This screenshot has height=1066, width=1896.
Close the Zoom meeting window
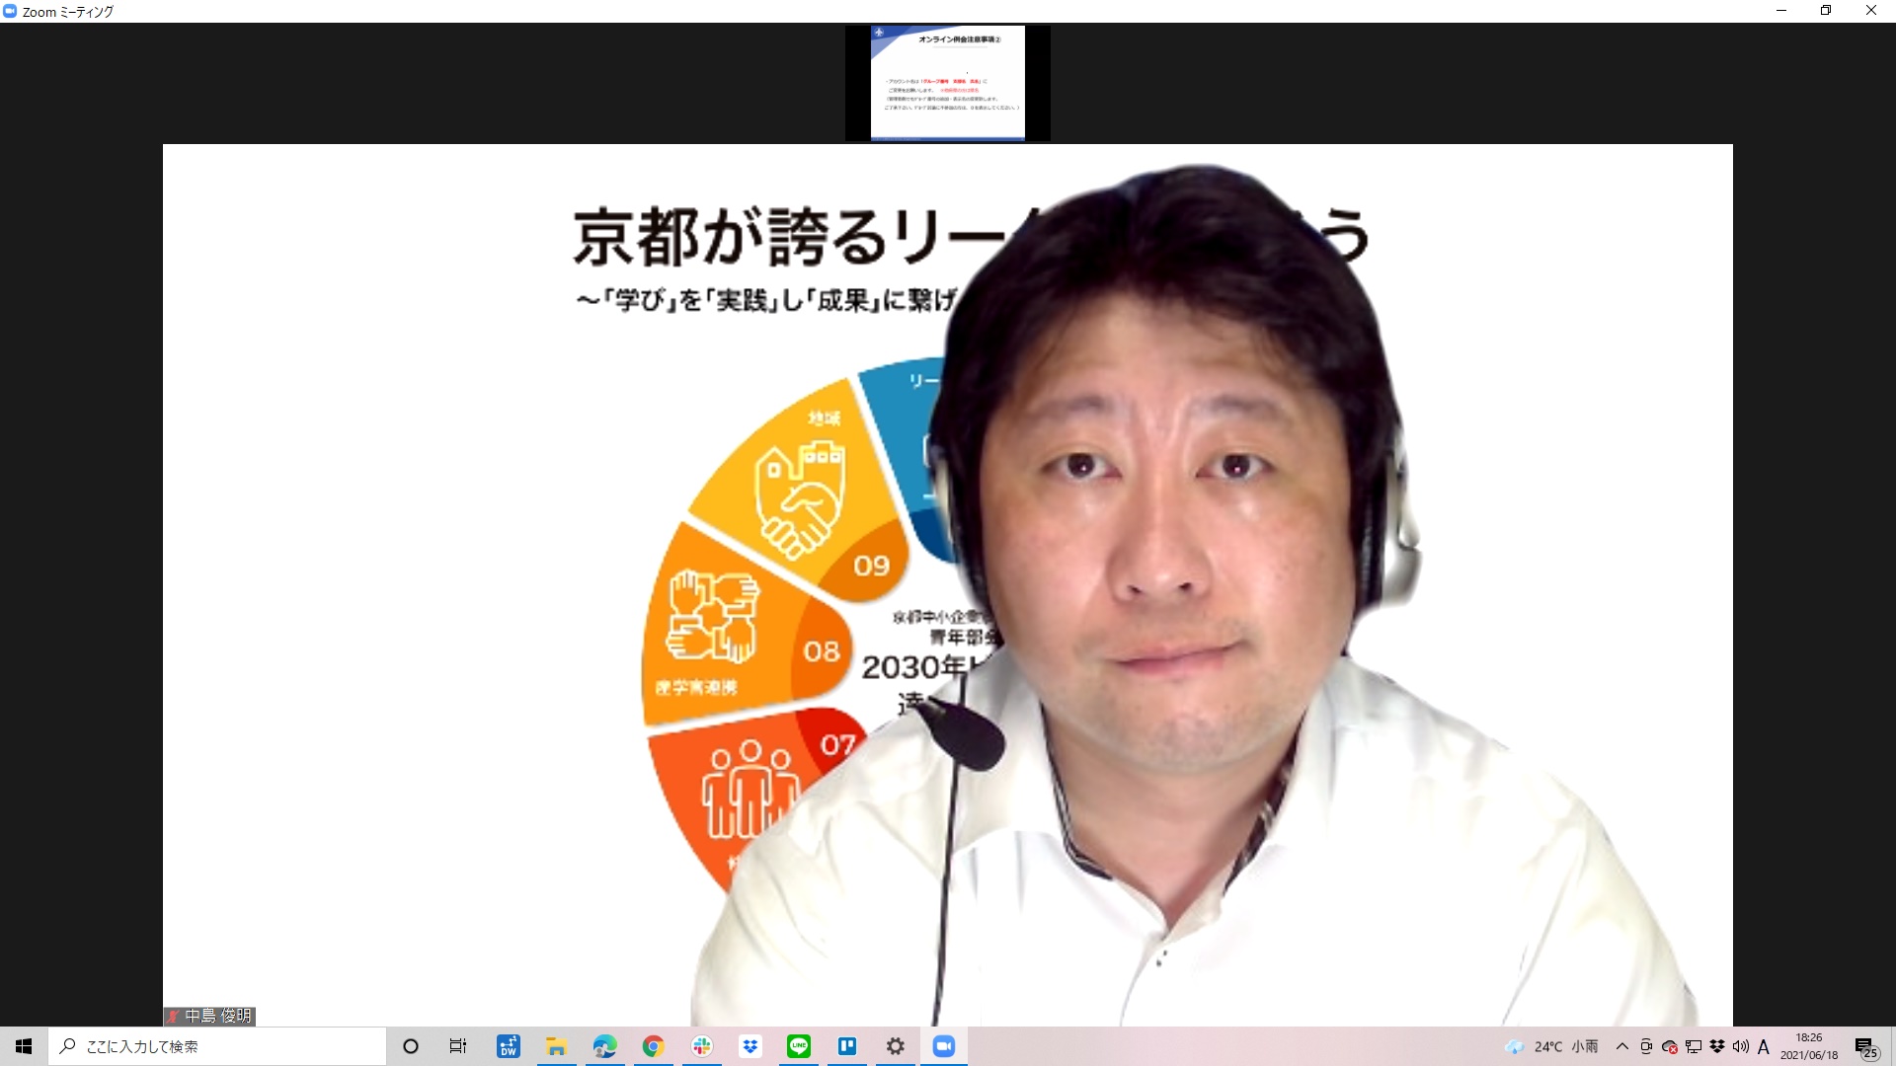click(1871, 11)
